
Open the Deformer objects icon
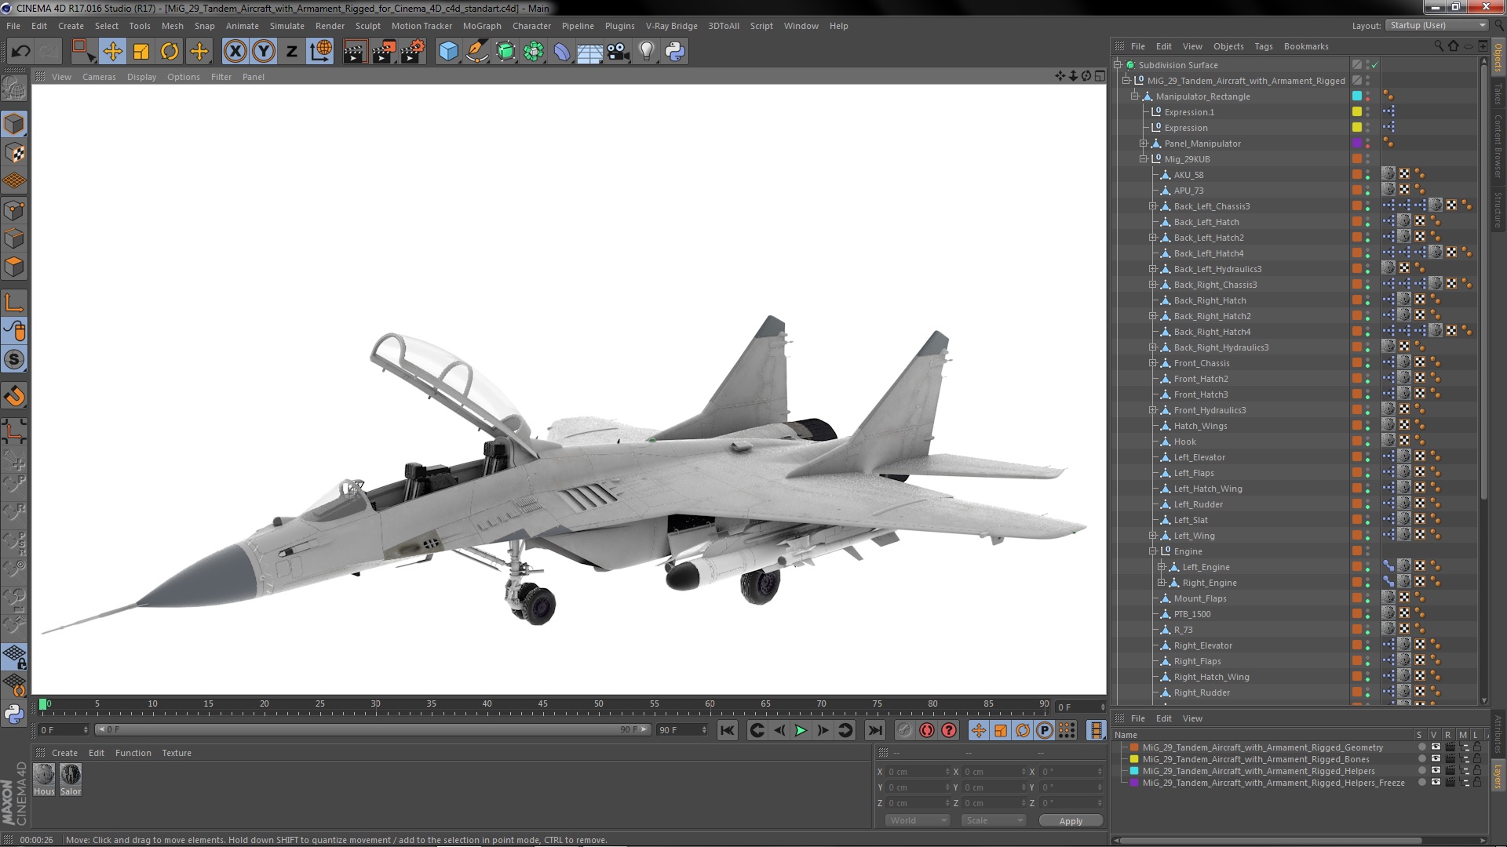click(562, 52)
